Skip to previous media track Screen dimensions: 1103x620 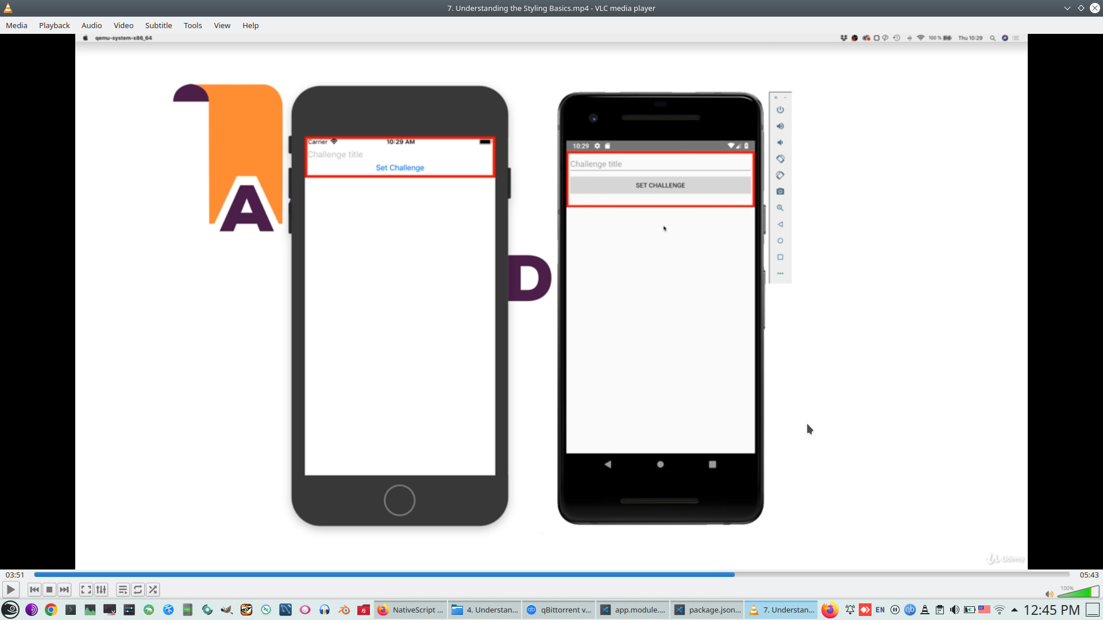click(x=34, y=590)
